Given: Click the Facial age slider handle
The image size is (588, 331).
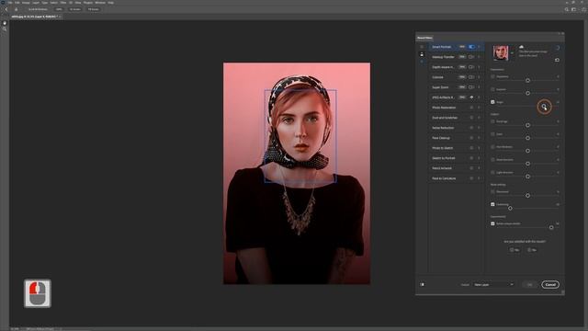Looking at the screenshot, I should (527, 125).
